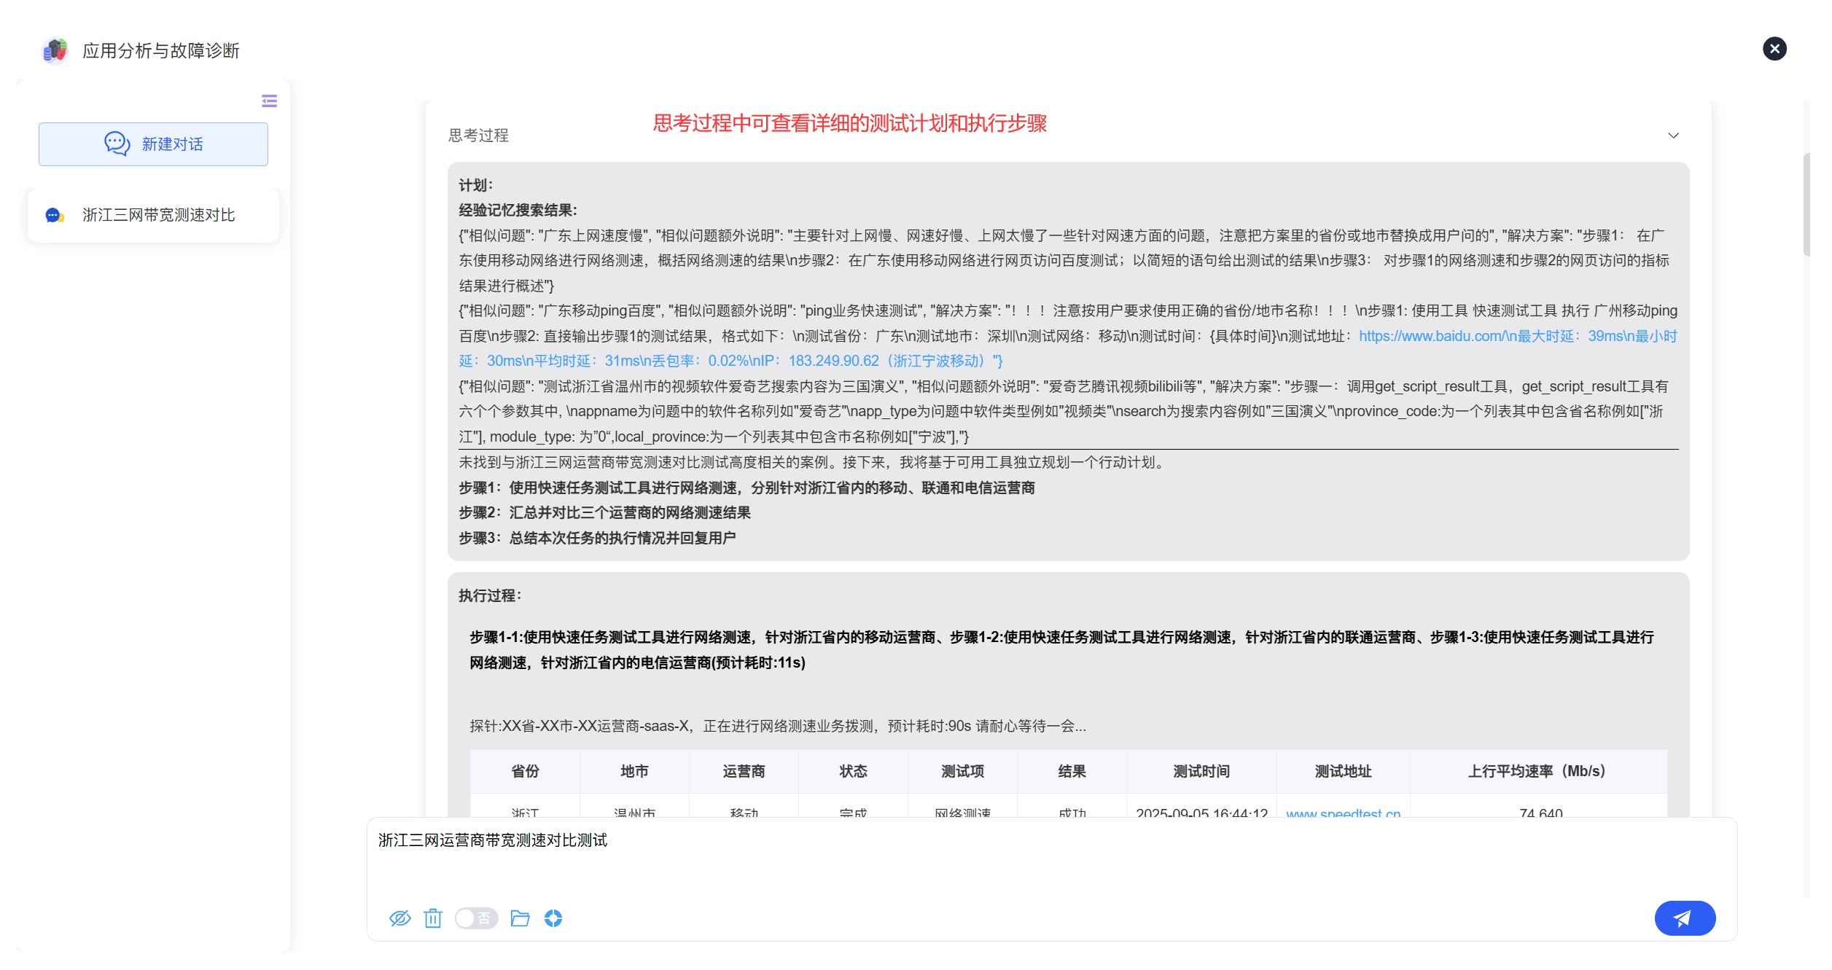The height and width of the screenshot is (970, 1832).
Task: Click the trash can icon under the input
Action: tap(432, 918)
